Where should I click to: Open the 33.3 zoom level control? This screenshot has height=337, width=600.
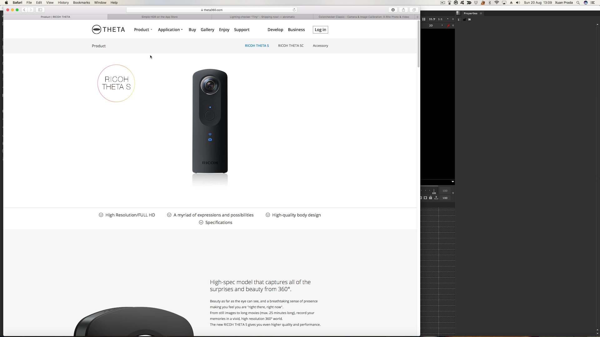(x=432, y=19)
